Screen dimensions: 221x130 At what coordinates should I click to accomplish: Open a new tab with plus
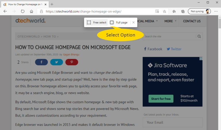coord(52,4)
